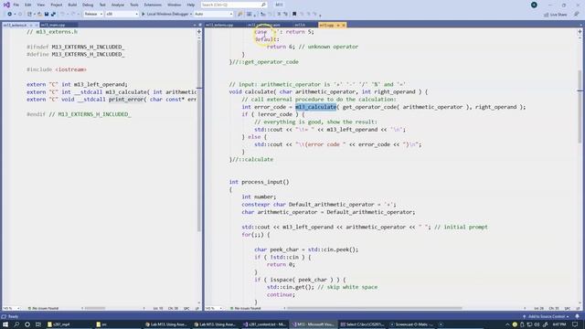Expand the Local Windows Debugger arrow

[191, 15]
